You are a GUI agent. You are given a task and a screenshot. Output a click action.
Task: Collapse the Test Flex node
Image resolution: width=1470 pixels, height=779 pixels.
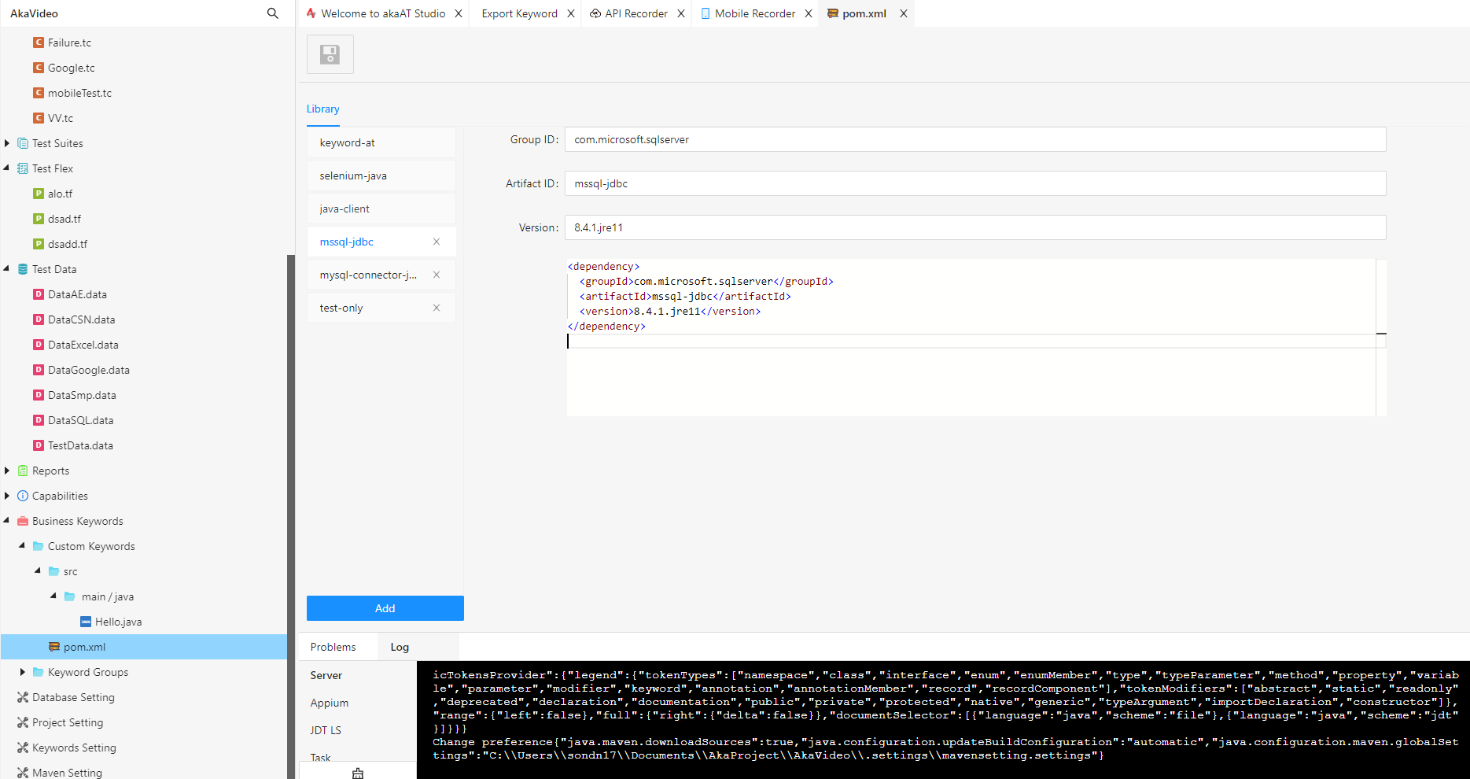tap(7, 168)
